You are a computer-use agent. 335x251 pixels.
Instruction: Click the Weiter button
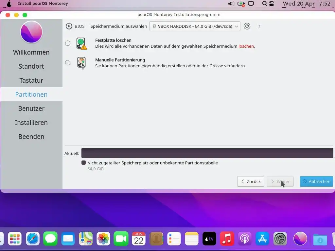coord(280,181)
